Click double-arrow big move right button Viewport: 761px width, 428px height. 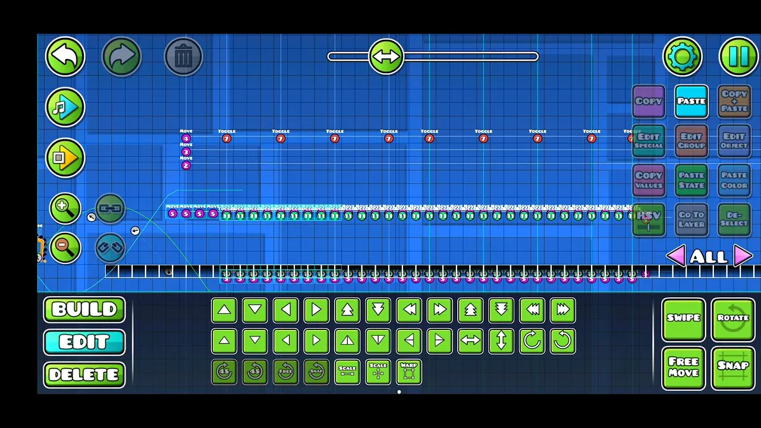pos(440,310)
